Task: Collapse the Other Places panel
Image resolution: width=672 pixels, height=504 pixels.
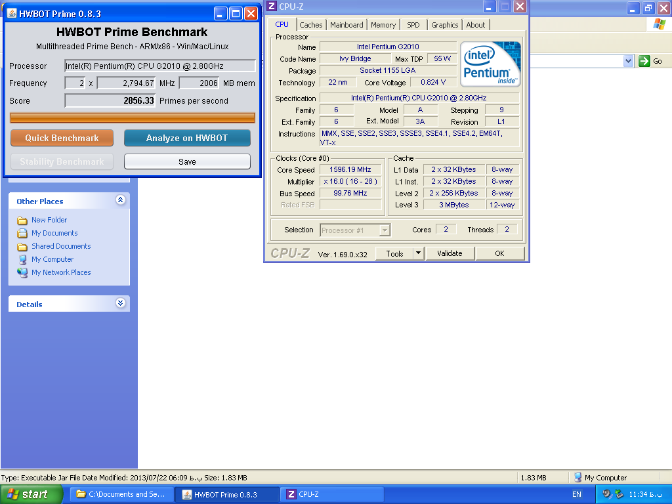Action: [x=121, y=200]
